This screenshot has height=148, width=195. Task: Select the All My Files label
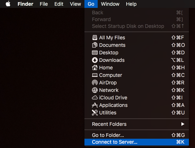pos(112,38)
